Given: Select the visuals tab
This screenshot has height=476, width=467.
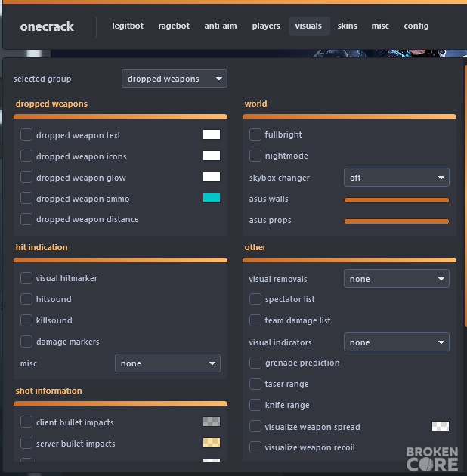Looking at the screenshot, I should [309, 26].
